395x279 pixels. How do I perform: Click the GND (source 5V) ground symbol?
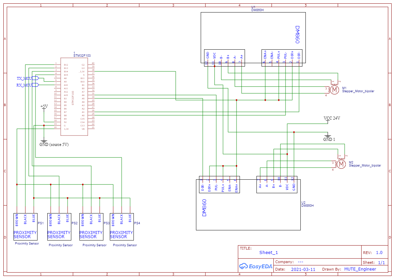point(44,141)
